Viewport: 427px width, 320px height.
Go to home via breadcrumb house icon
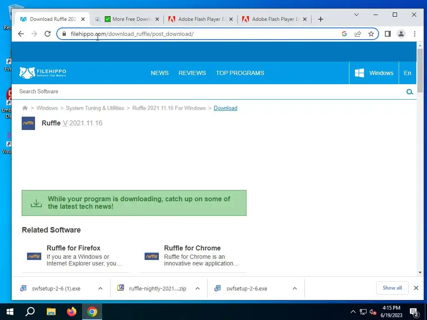point(25,108)
